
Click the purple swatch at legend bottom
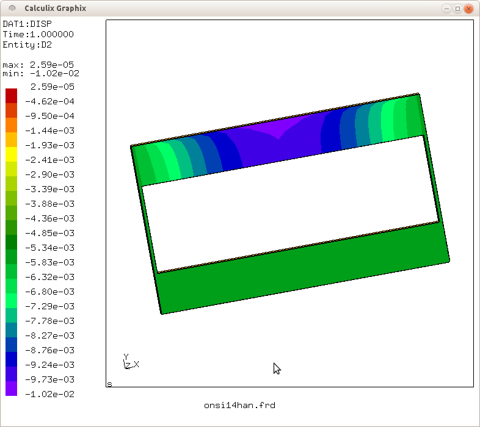coord(12,389)
